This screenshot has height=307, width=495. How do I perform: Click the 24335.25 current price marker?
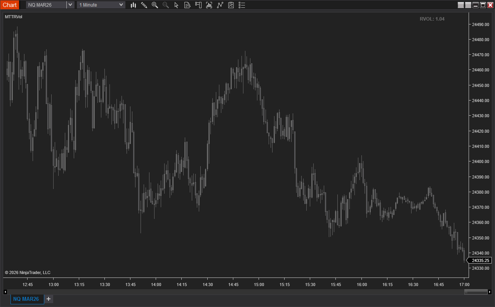480,260
